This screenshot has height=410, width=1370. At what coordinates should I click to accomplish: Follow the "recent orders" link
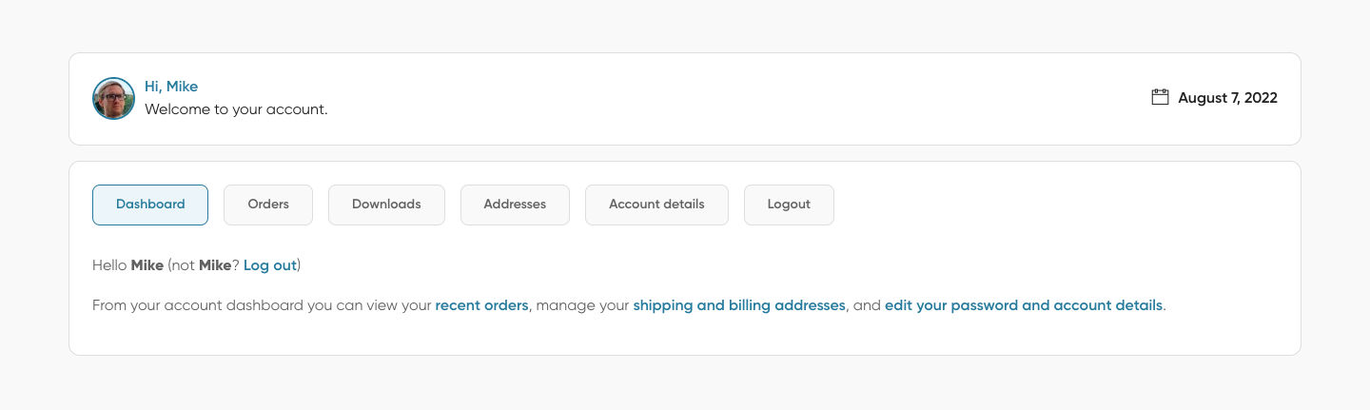(481, 305)
